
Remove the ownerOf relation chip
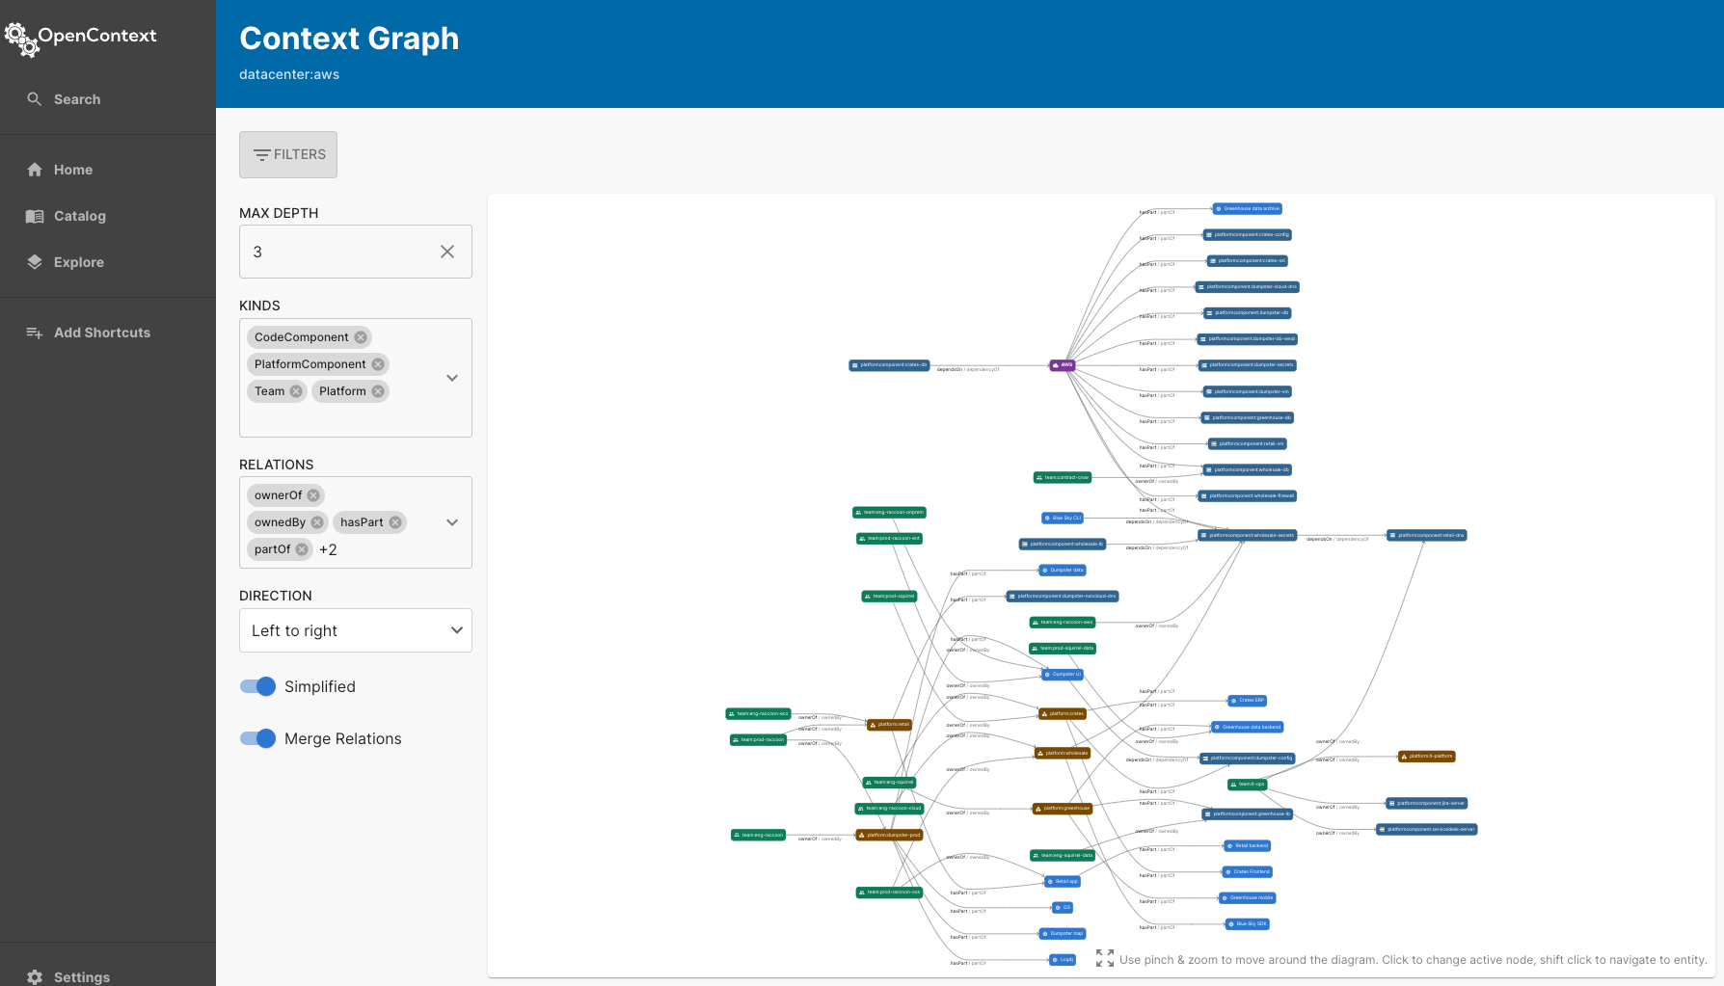tap(313, 495)
